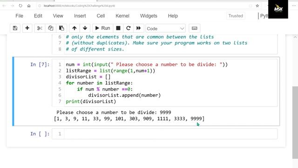This screenshot has height=168, width=298.
Task: Click the 'listRange = list(range(1,num+1))' line
Action: click(110, 70)
